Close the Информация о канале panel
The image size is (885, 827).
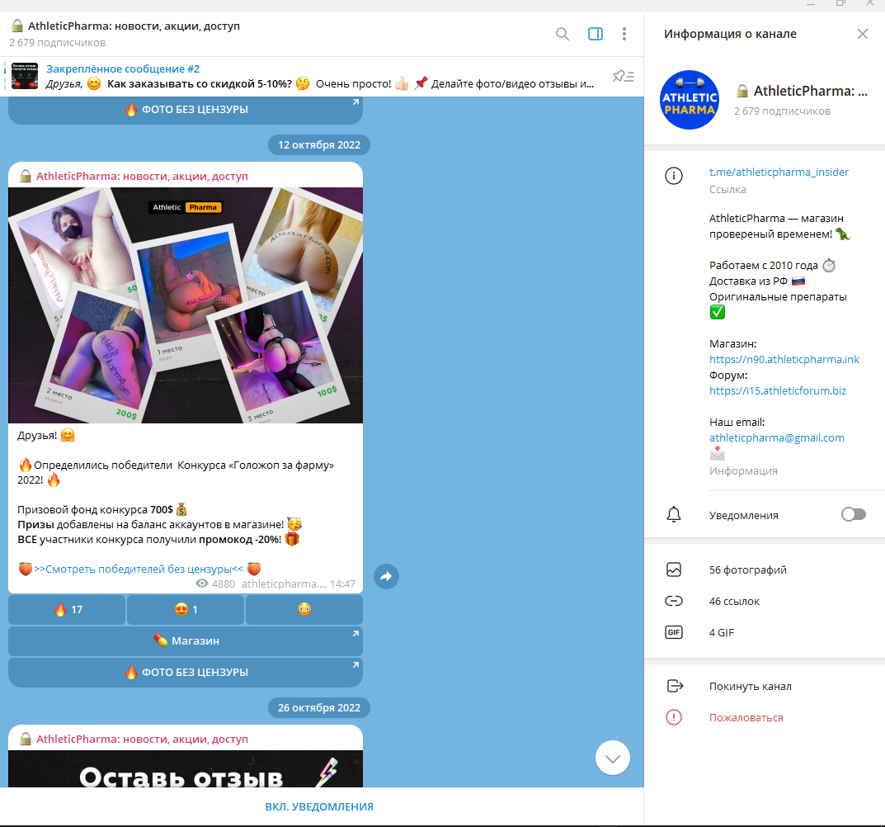click(863, 34)
